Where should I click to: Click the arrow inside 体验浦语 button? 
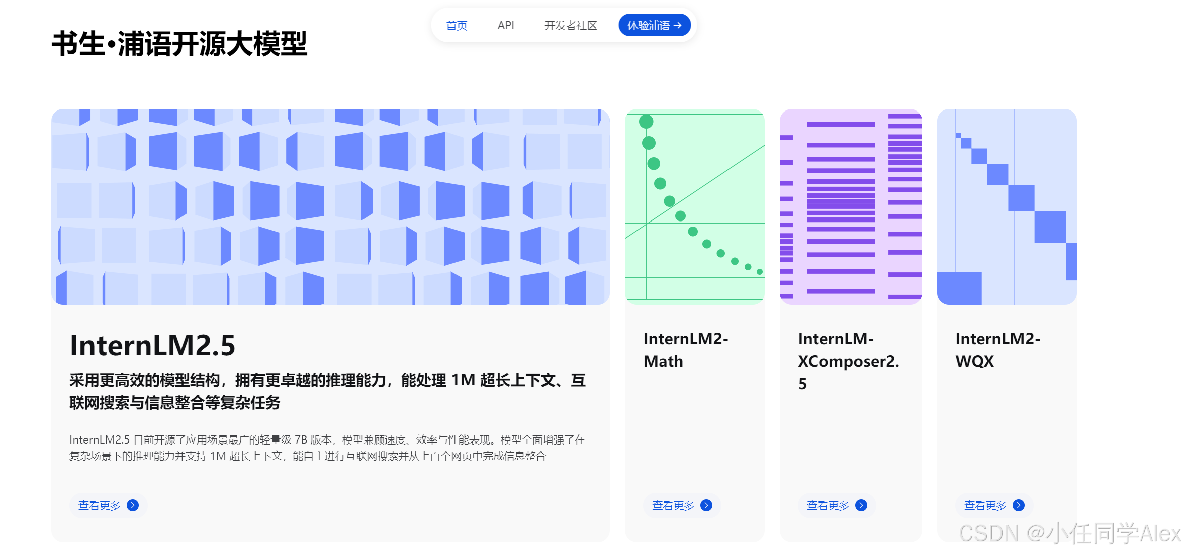coord(678,25)
